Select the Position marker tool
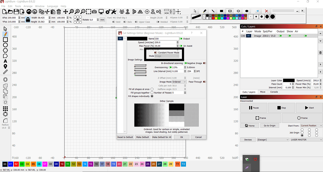 [x=5, y=67]
